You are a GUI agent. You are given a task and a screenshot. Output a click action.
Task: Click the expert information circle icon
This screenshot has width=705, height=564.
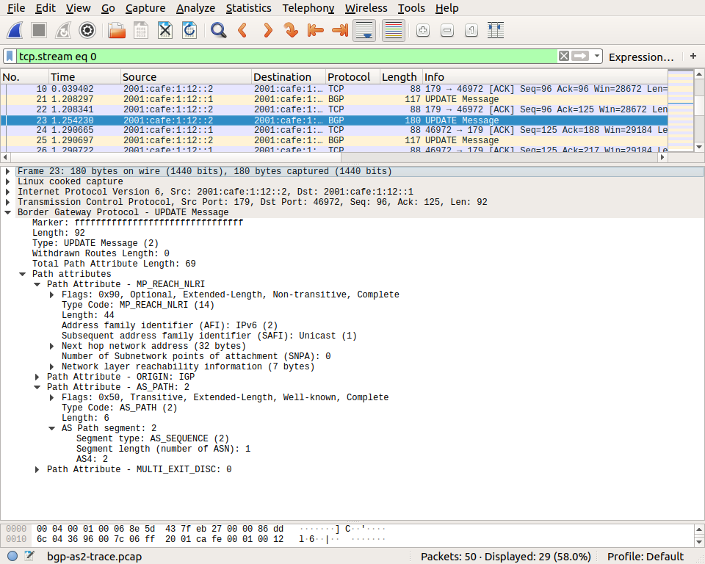point(12,556)
